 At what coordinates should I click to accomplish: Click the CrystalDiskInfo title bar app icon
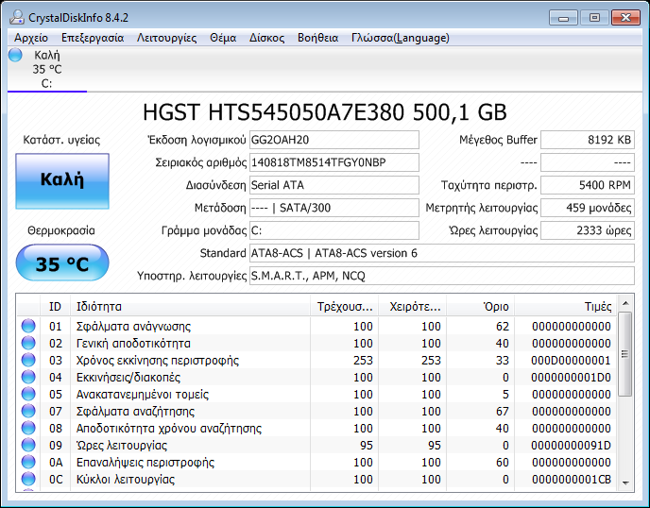[x=15, y=16]
